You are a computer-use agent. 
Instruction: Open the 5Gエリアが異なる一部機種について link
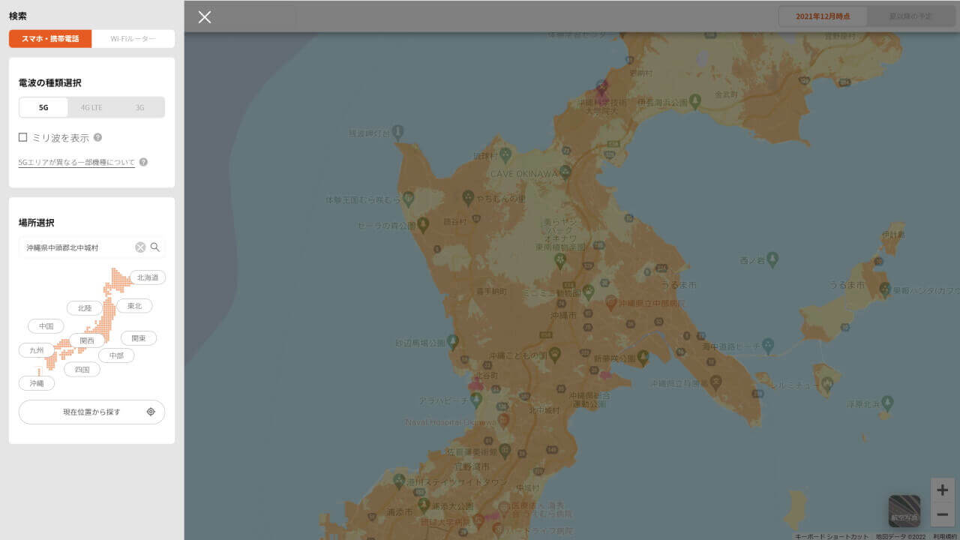point(76,161)
